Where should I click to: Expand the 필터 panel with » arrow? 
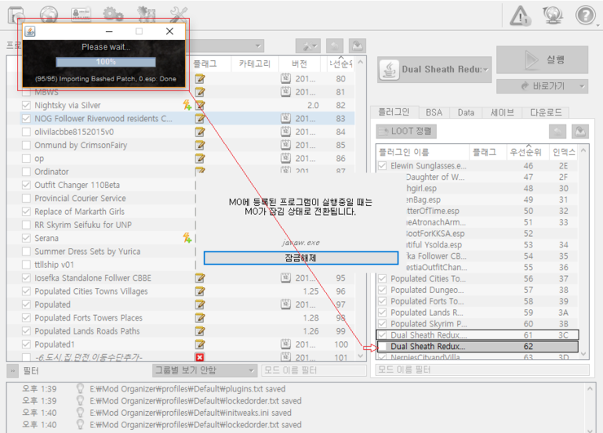(13, 371)
